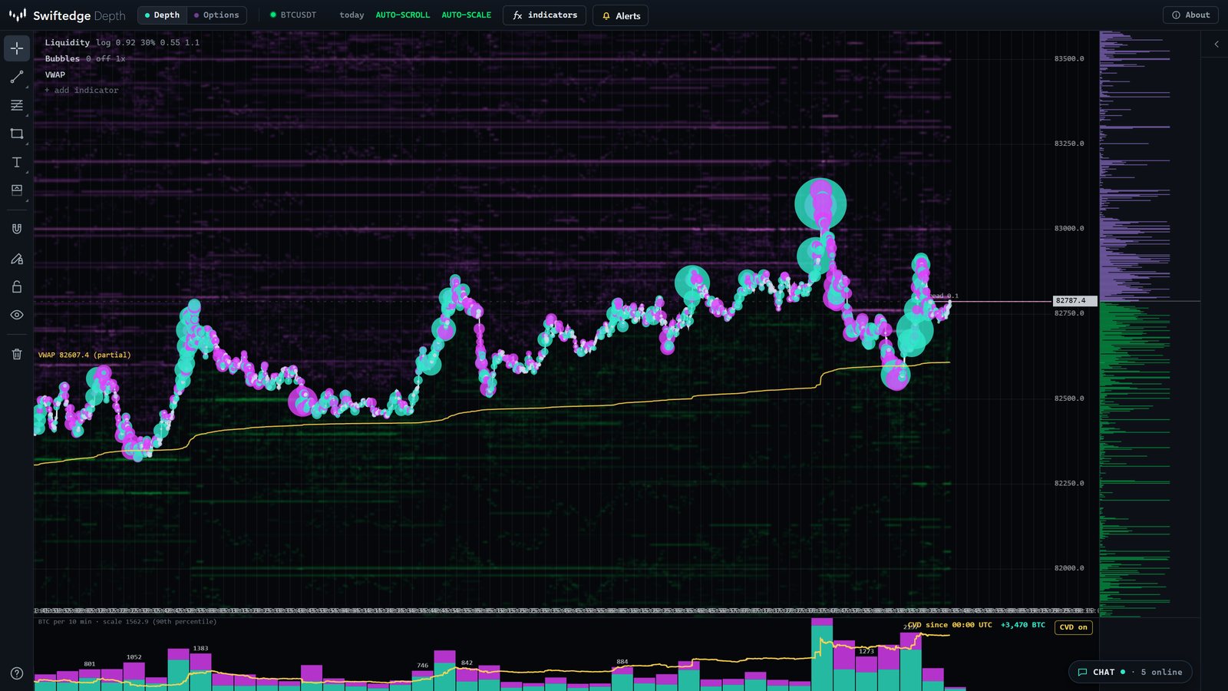Click the +3,470 BTC CVD value
Screen dimensions: 1228x691
1023,625
